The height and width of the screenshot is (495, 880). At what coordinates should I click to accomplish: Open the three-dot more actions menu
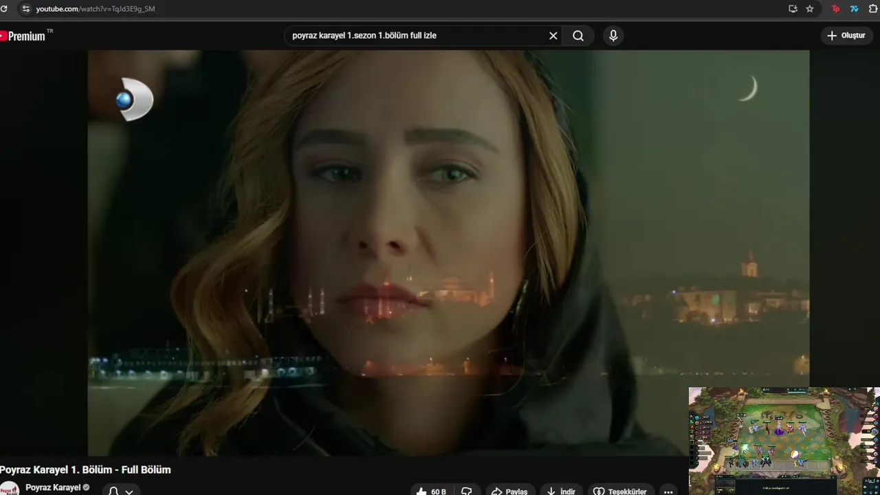click(x=668, y=491)
